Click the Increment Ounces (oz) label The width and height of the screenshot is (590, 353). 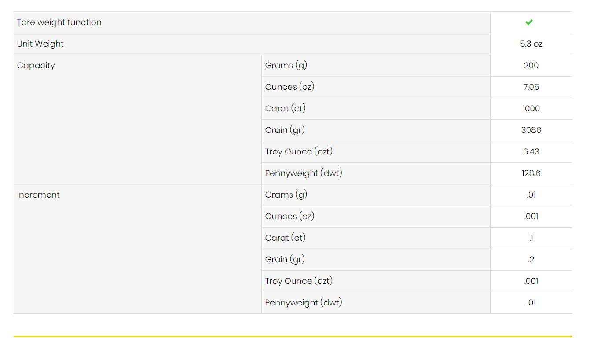[x=290, y=217]
